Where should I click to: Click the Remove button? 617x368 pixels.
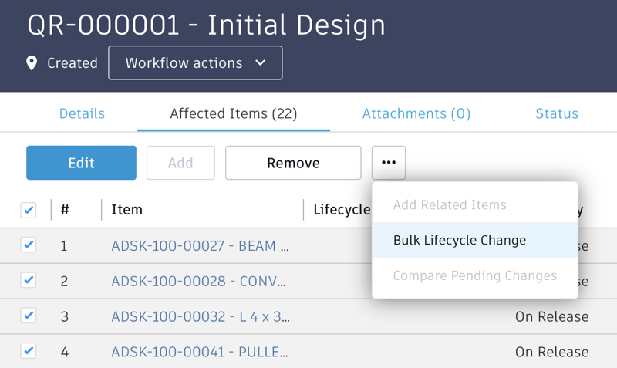click(x=293, y=163)
